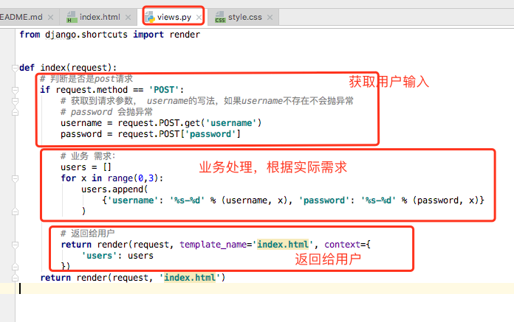Click the 'from django.shortcuts import render' line
This screenshot has height=322, width=514.
(109, 35)
